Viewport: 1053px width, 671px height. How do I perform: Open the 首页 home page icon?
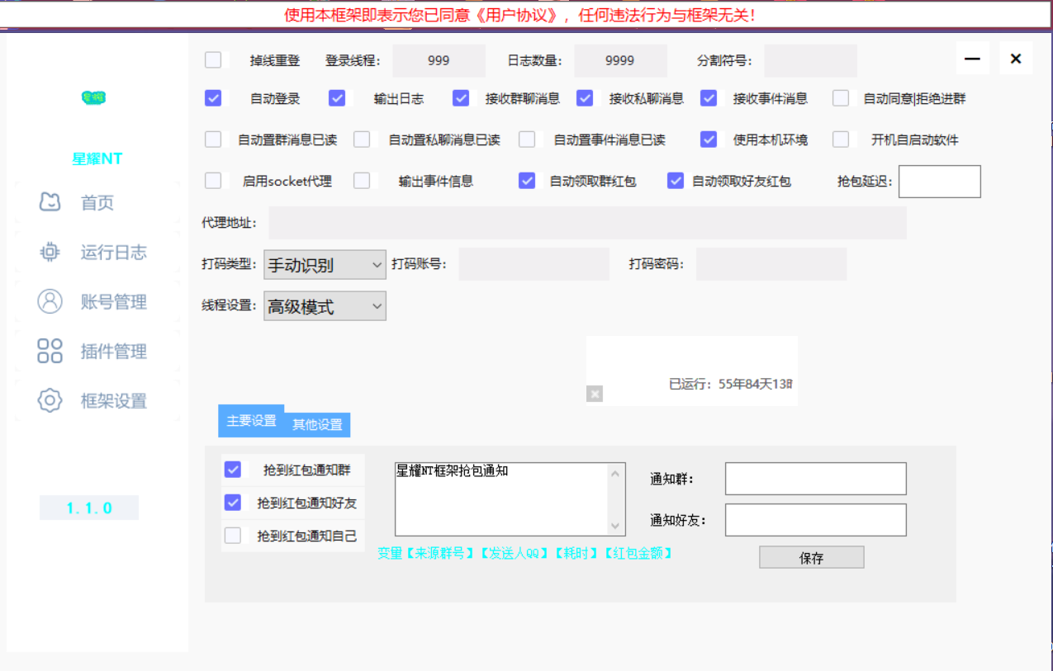(50, 201)
